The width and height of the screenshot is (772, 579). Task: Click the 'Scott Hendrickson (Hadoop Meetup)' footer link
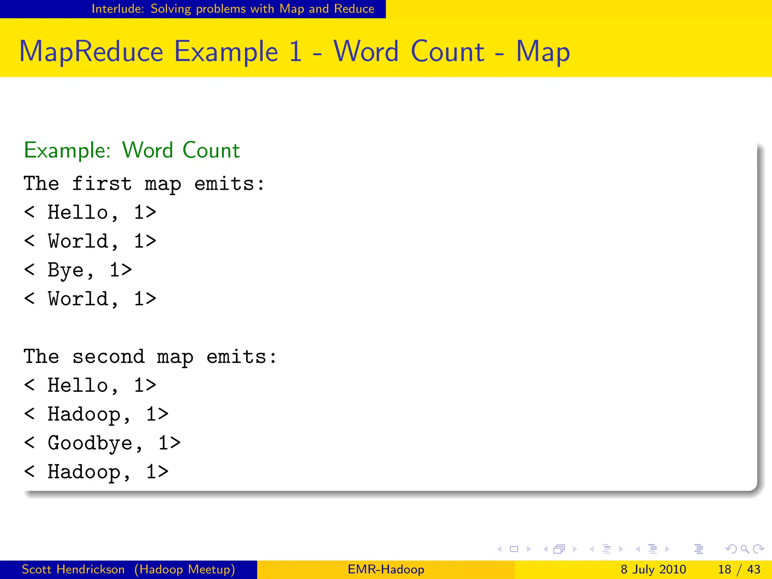click(x=129, y=569)
